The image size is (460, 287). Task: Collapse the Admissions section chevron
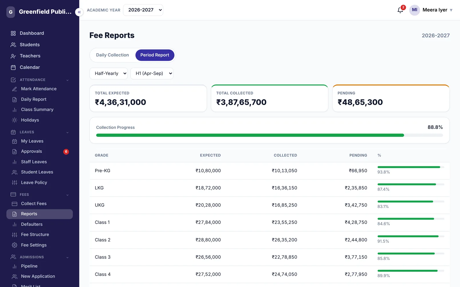click(68, 257)
